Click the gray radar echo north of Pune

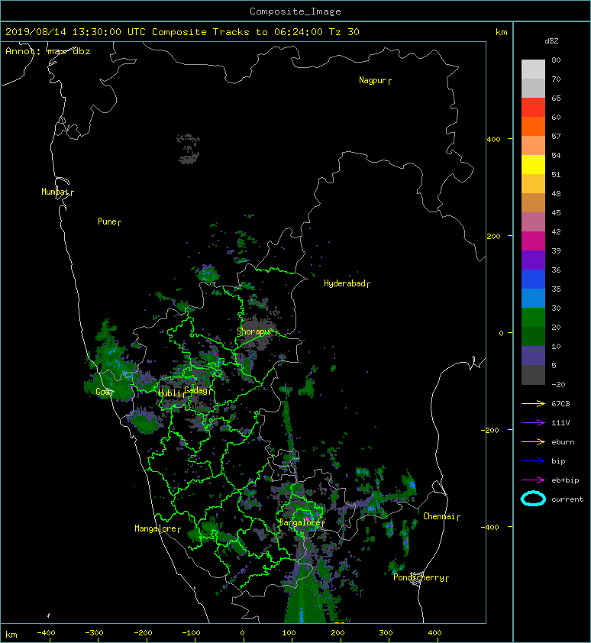pos(189,148)
